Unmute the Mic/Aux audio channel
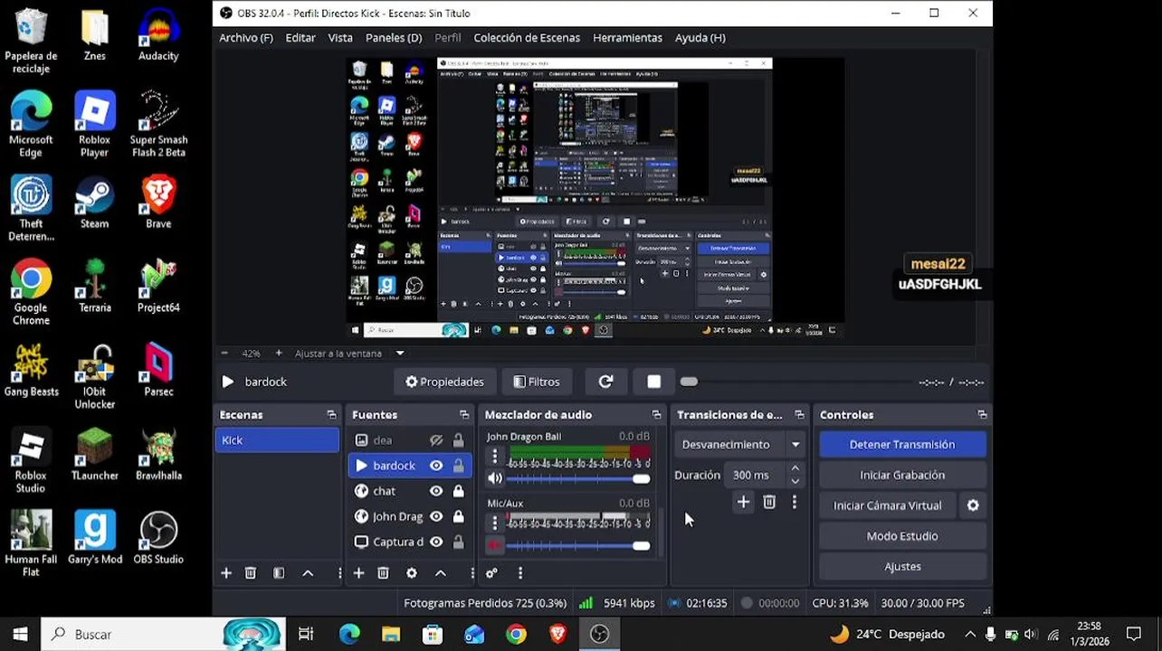The image size is (1162, 651). (494, 545)
